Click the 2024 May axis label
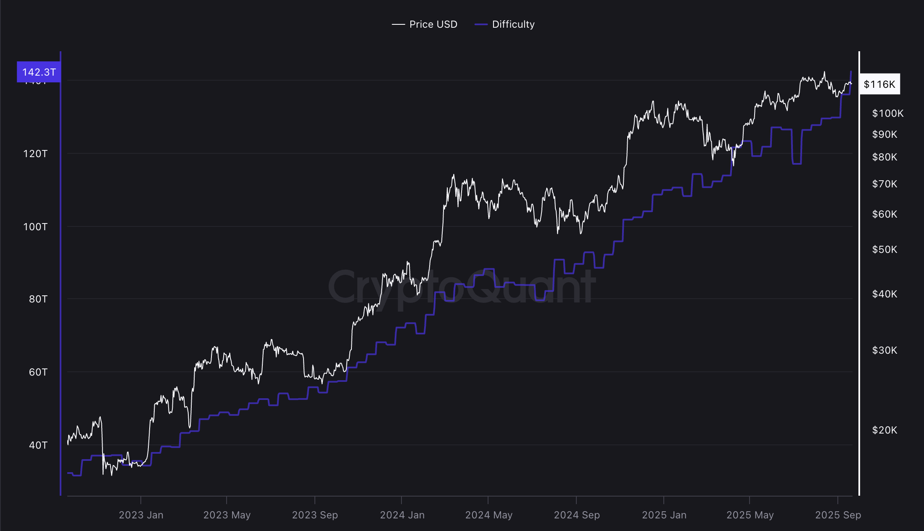The height and width of the screenshot is (531, 924). 489,515
